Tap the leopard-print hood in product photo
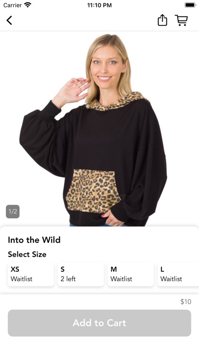 click(115, 101)
